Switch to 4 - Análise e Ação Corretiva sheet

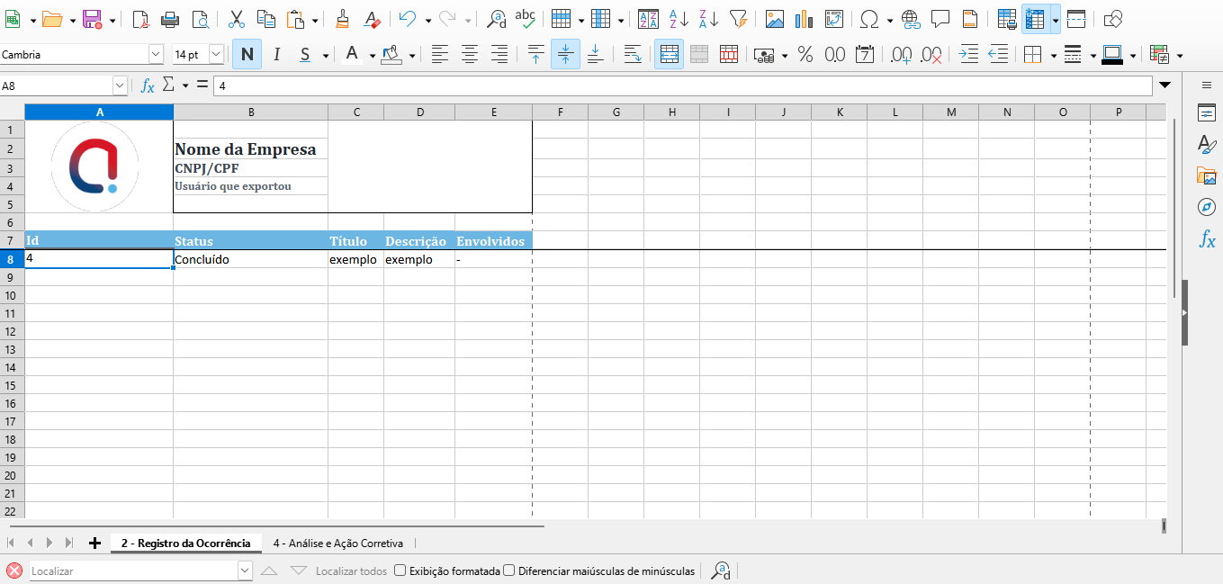pos(338,544)
